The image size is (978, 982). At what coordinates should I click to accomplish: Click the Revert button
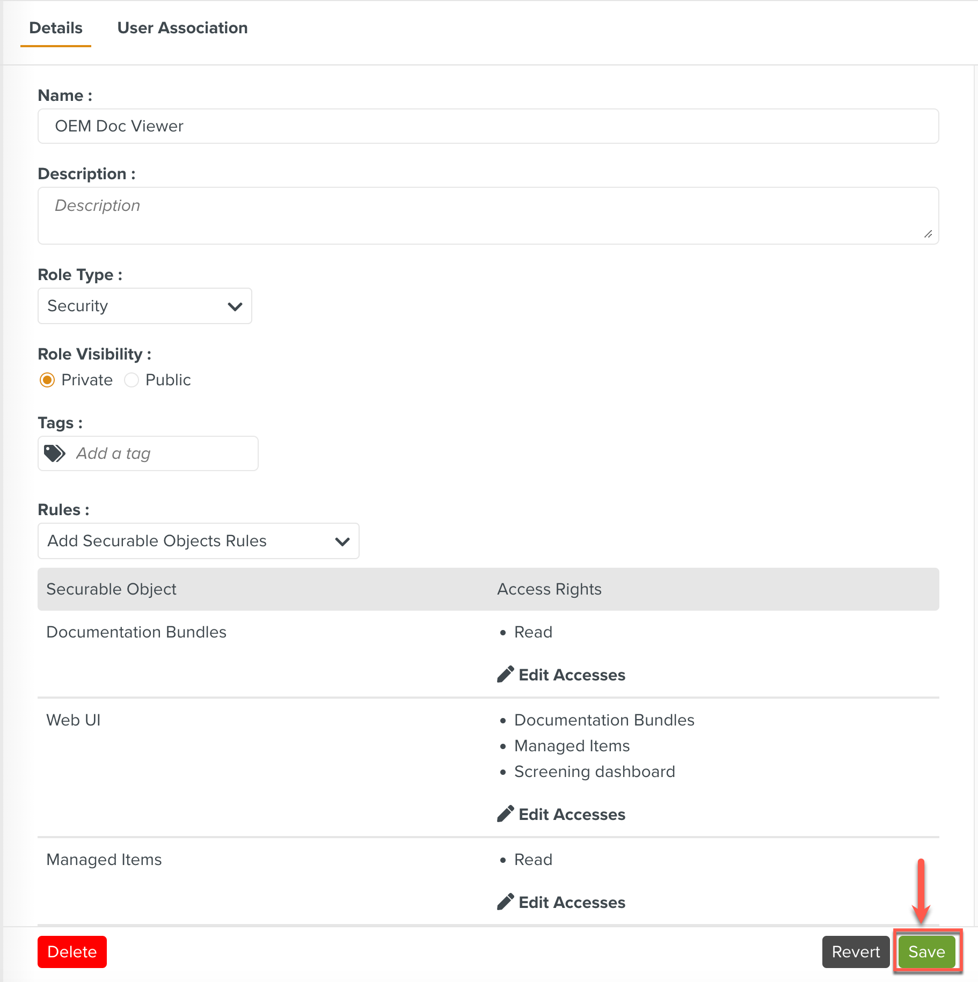click(x=856, y=951)
